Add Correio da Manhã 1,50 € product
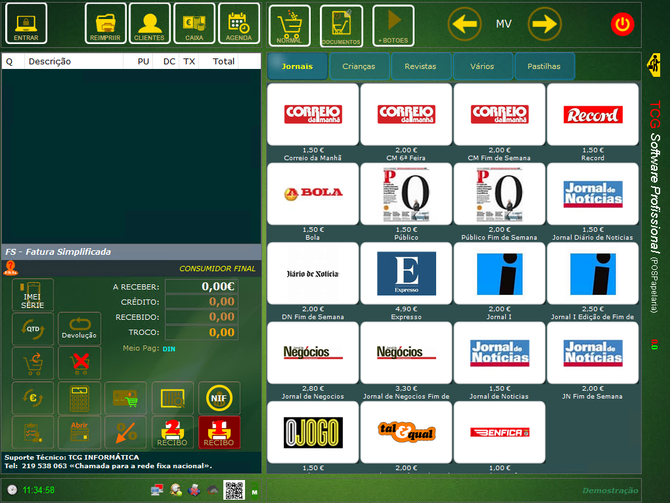 [x=313, y=114]
